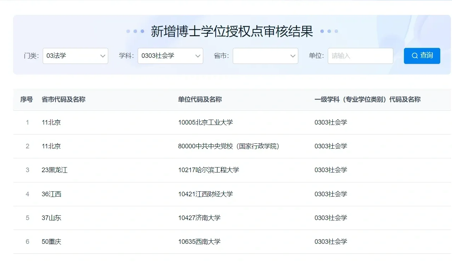Click 0303社会学 in the 江西财经大学 row
452x263 pixels.
click(x=331, y=194)
